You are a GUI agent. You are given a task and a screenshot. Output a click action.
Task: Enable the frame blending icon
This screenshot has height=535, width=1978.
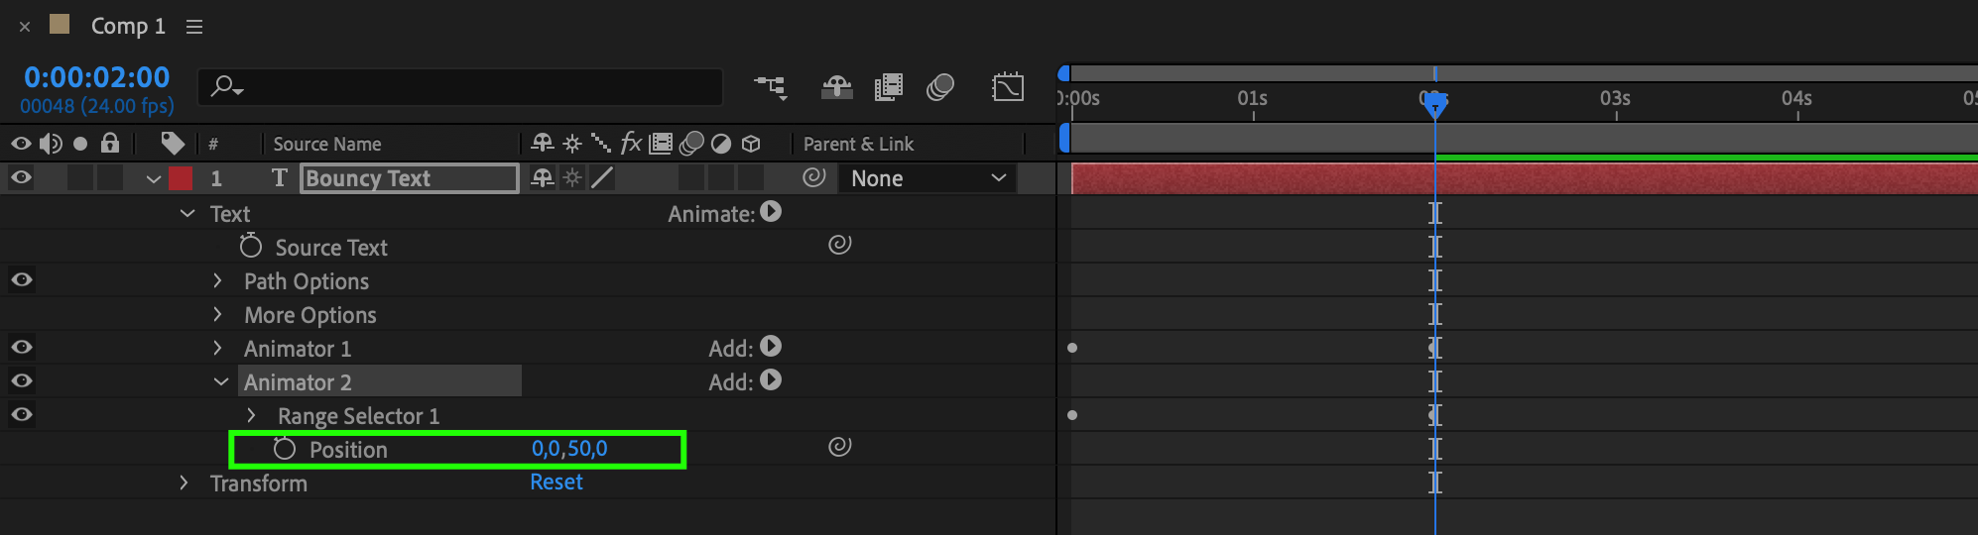[x=889, y=87]
